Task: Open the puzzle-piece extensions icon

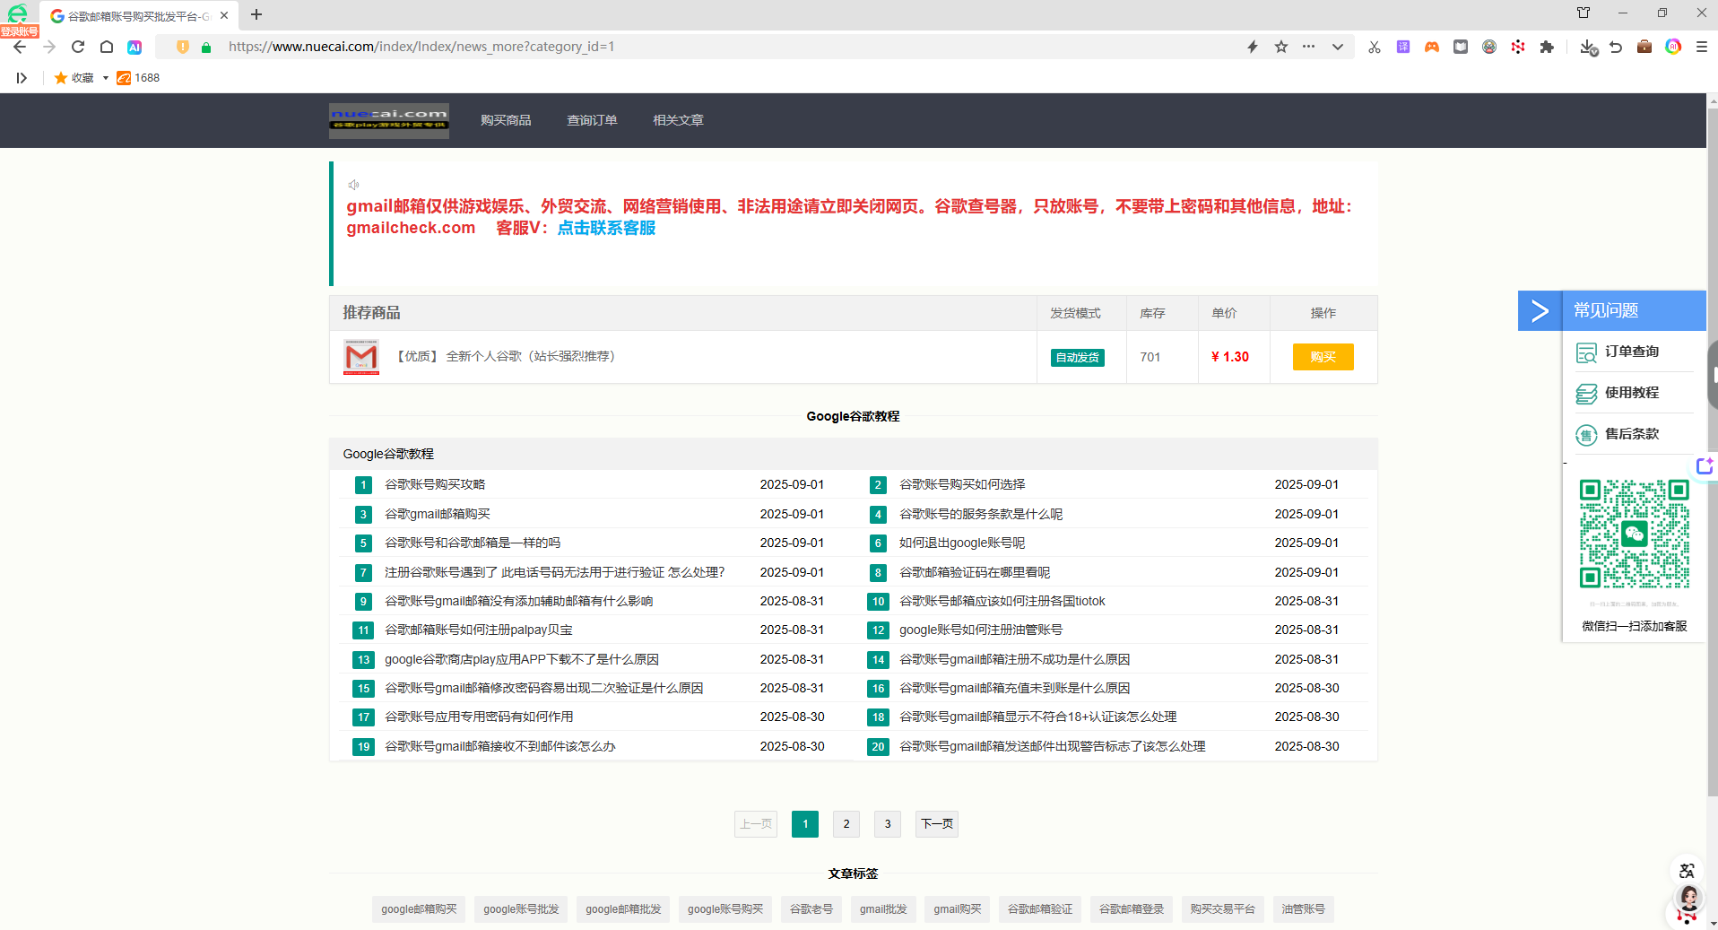Action: click(1546, 47)
